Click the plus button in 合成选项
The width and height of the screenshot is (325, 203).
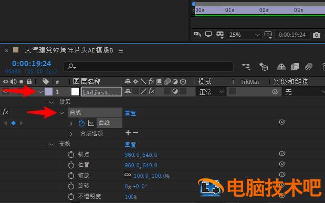pos(128,133)
